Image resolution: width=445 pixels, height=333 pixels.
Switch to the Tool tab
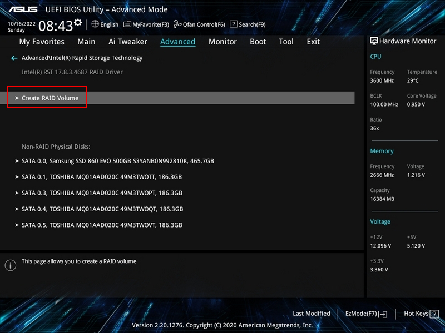286,42
